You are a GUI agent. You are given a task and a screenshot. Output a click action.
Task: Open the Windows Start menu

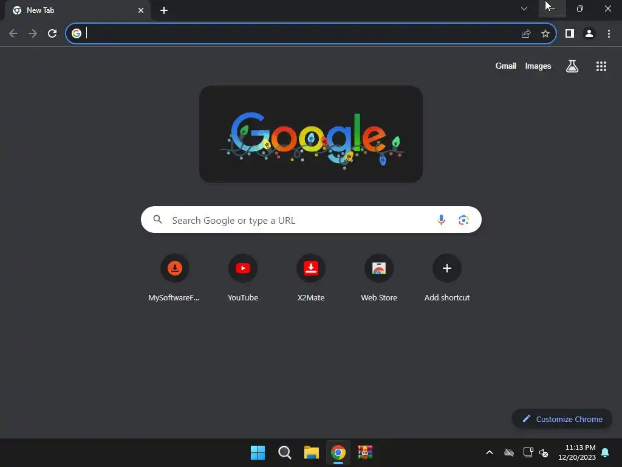(258, 452)
